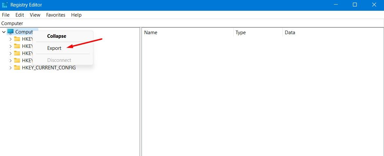Screen dimensions: 384x156
Task: Open the Favorites menu
Action: click(x=56, y=15)
